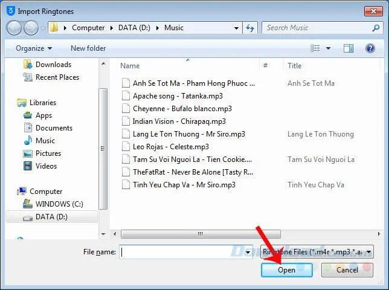Image resolution: width=389 pixels, height=290 pixels.
Task: Click the Cancel button
Action: click(347, 270)
